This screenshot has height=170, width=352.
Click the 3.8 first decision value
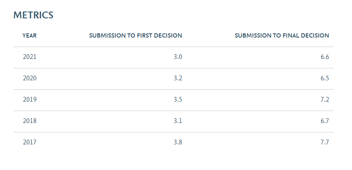[x=178, y=142]
